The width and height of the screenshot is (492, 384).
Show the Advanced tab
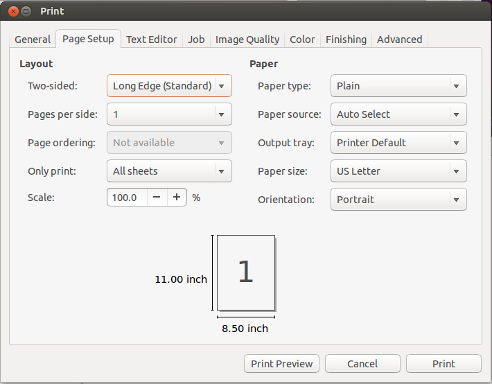(x=399, y=40)
